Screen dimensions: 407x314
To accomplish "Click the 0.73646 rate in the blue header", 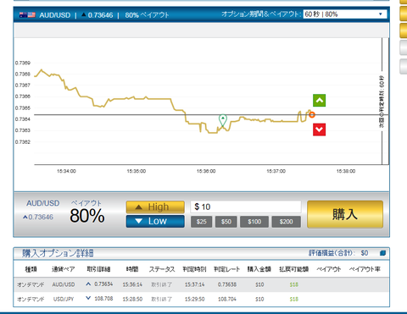I will click(100, 15).
